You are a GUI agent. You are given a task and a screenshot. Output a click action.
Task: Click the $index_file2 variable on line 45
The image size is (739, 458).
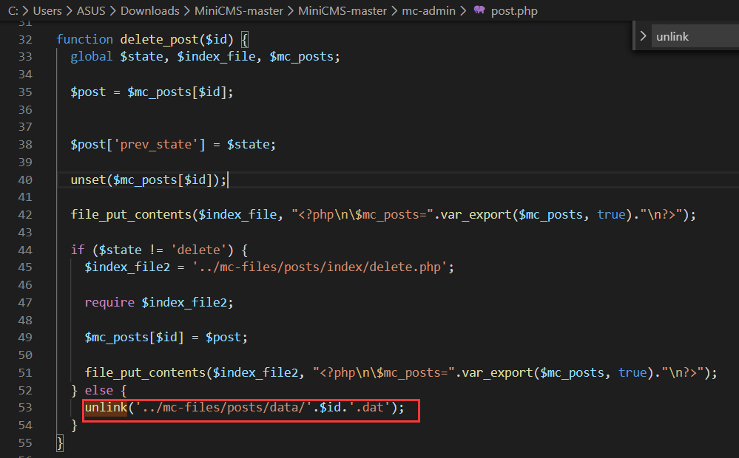[127, 267]
